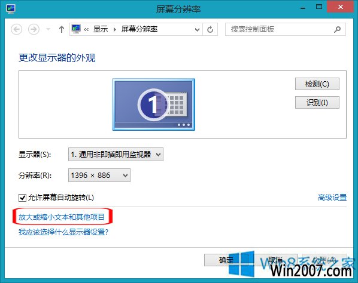358x283 pixels.
Task: Open 放大或缩小文本和其他项目 link
Action: [62, 217]
